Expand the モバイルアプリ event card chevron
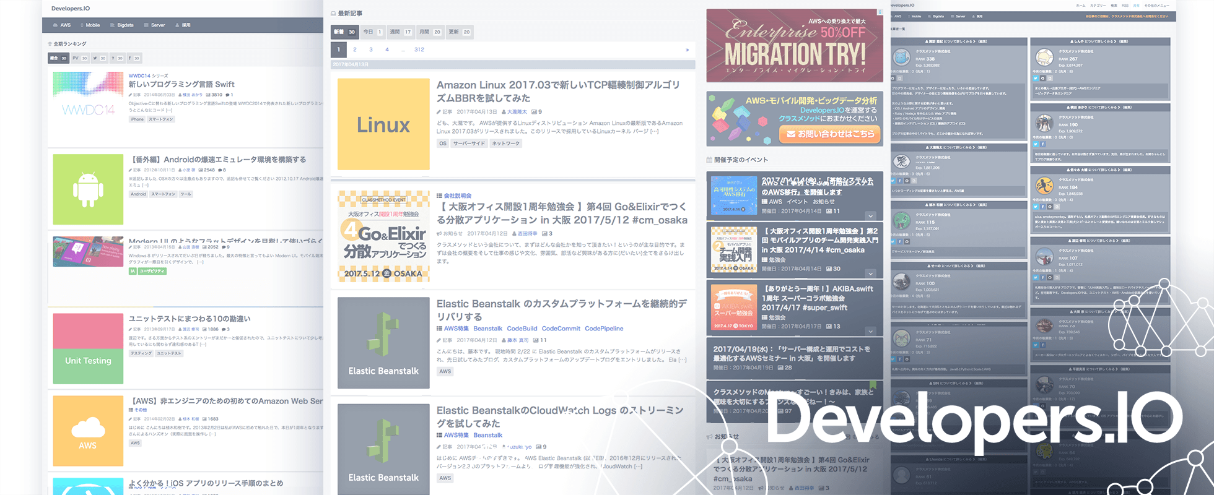Image resolution: width=1214 pixels, height=495 pixels. [870, 273]
